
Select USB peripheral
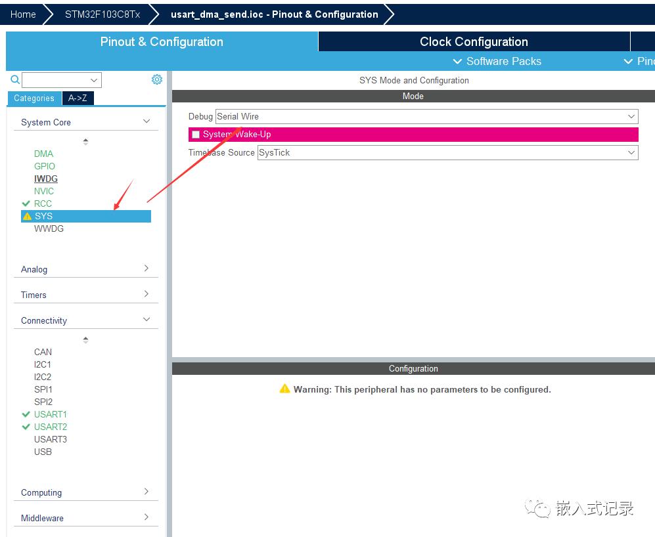click(x=43, y=452)
